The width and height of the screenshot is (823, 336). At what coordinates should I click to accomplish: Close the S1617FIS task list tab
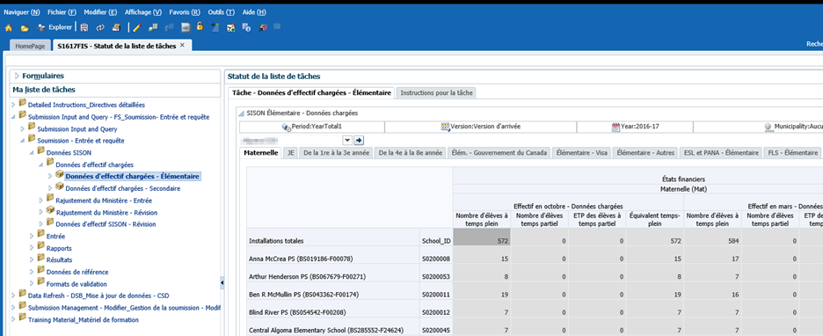coord(182,46)
